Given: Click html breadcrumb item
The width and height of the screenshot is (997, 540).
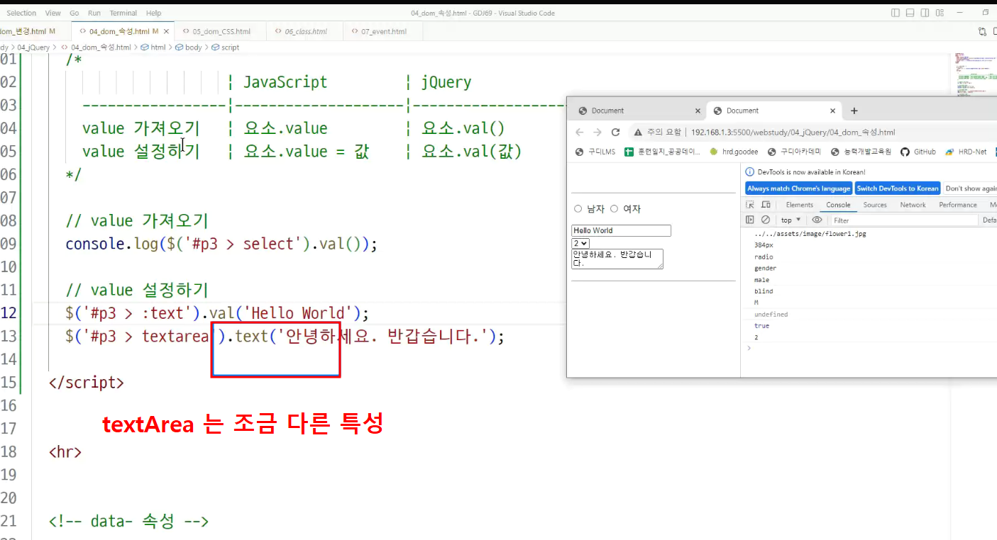Looking at the screenshot, I should 153,47.
